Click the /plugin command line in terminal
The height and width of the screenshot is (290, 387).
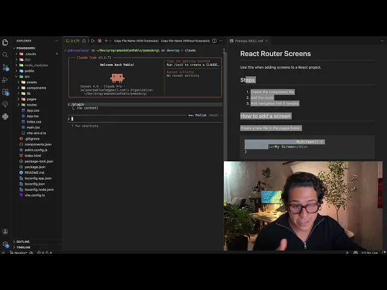point(145,105)
